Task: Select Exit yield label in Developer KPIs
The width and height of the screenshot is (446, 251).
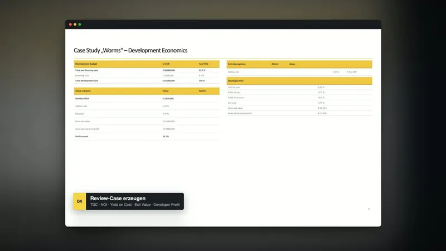Action: tap(232, 103)
